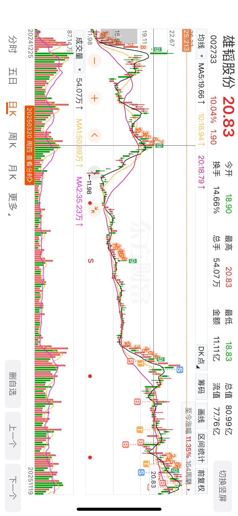Screen dimensions: 238x516
Task: Expand the 至今涨幅 164周期 dropdown arrow
Action: point(188,490)
